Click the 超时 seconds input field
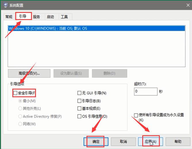This screenshot has width=192, height=149. [145, 92]
